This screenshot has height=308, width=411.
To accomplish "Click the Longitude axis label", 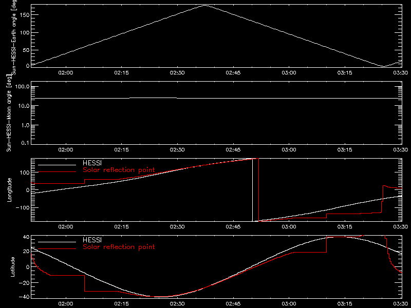I will tap(9, 190).
